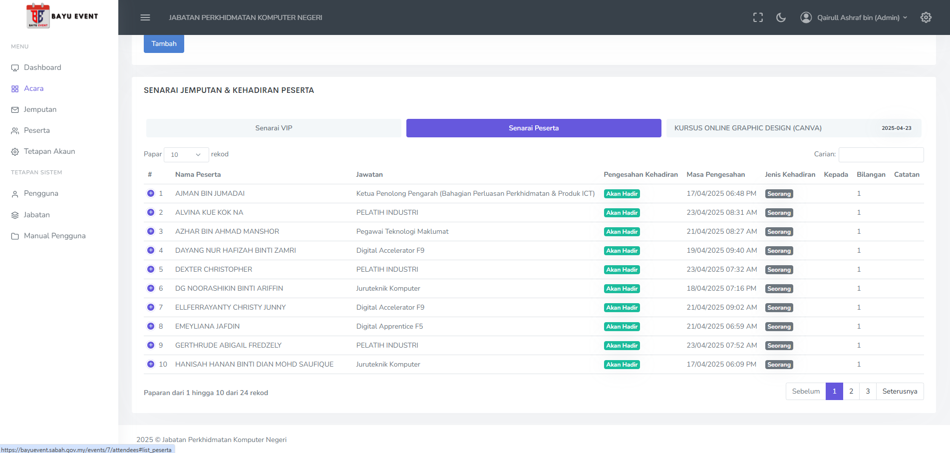Viewport: 950px width, 453px height.
Task: Open the Qairull Ashraf user menu
Action: (x=855, y=17)
